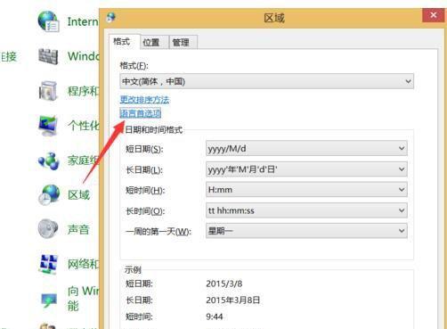Viewport: 447px width, 329px height.
Task: Expand the 短日期 format dropdown
Action: [306, 148]
